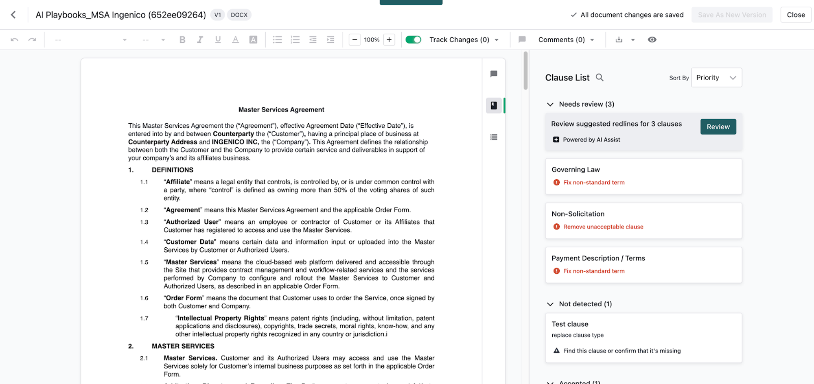Apply the numbered list tool
Viewport: 814px width, 384px height.
point(295,39)
